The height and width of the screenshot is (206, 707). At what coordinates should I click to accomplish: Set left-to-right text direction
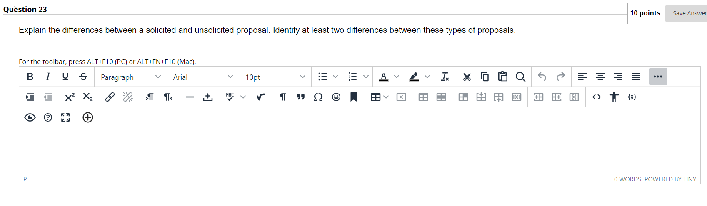150,97
